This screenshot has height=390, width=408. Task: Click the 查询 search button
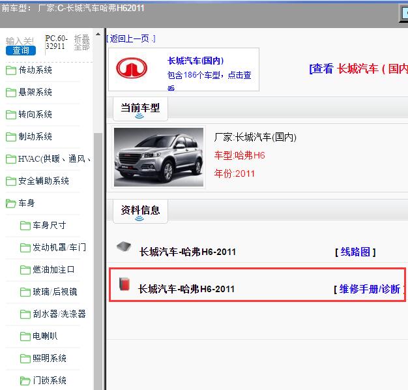coord(21,50)
